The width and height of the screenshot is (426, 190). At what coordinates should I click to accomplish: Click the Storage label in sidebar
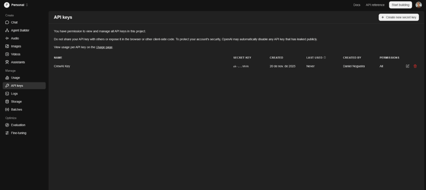(x=16, y=102)
